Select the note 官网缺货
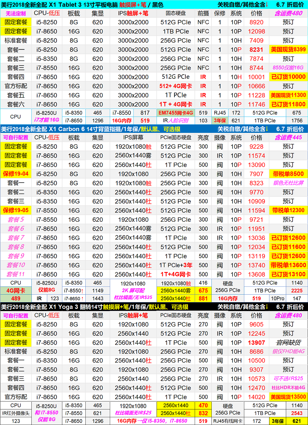 click(288, 342)
